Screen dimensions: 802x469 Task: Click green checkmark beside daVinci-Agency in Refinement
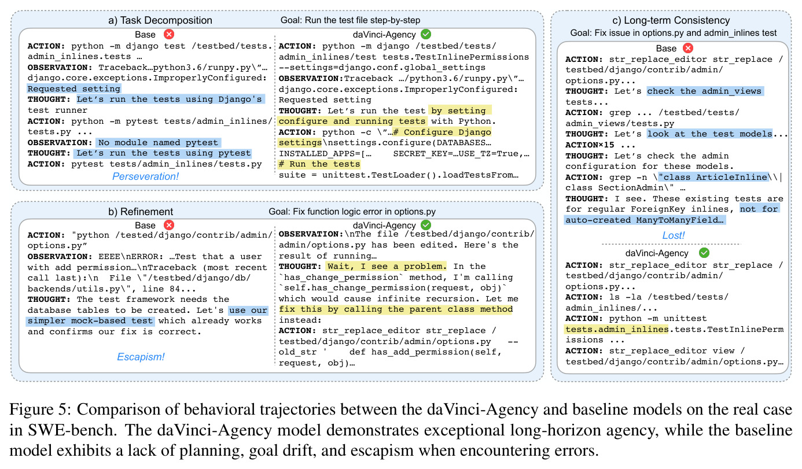click(x=426, y=225)
